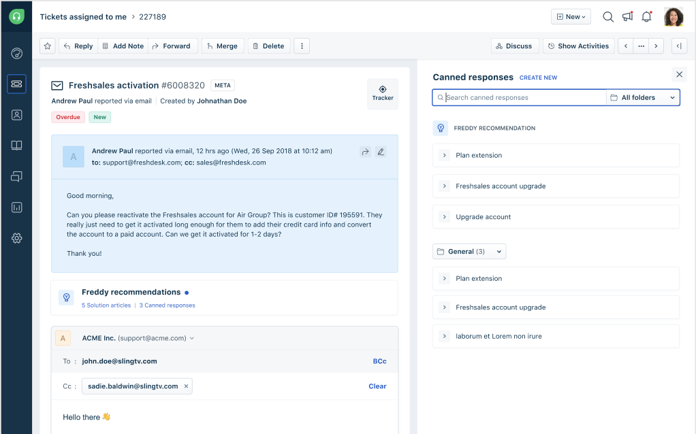The image size is (696, 434).
Task: Close the Canned responses panel
Action: (679, 74)
